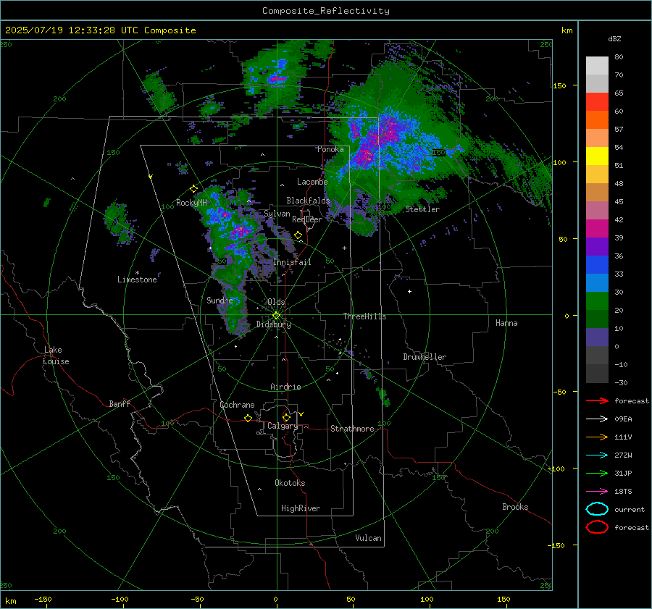Select the white 09EA arrow legend icon
Image resolution: width=652 pixels, height=609 pixels.
pyautogui.click(x=597, y=419)
